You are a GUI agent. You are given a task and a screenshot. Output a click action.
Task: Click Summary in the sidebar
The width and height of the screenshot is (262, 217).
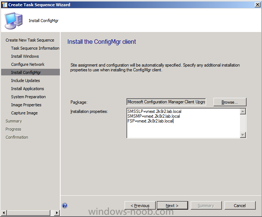click(x=14, y=121)
